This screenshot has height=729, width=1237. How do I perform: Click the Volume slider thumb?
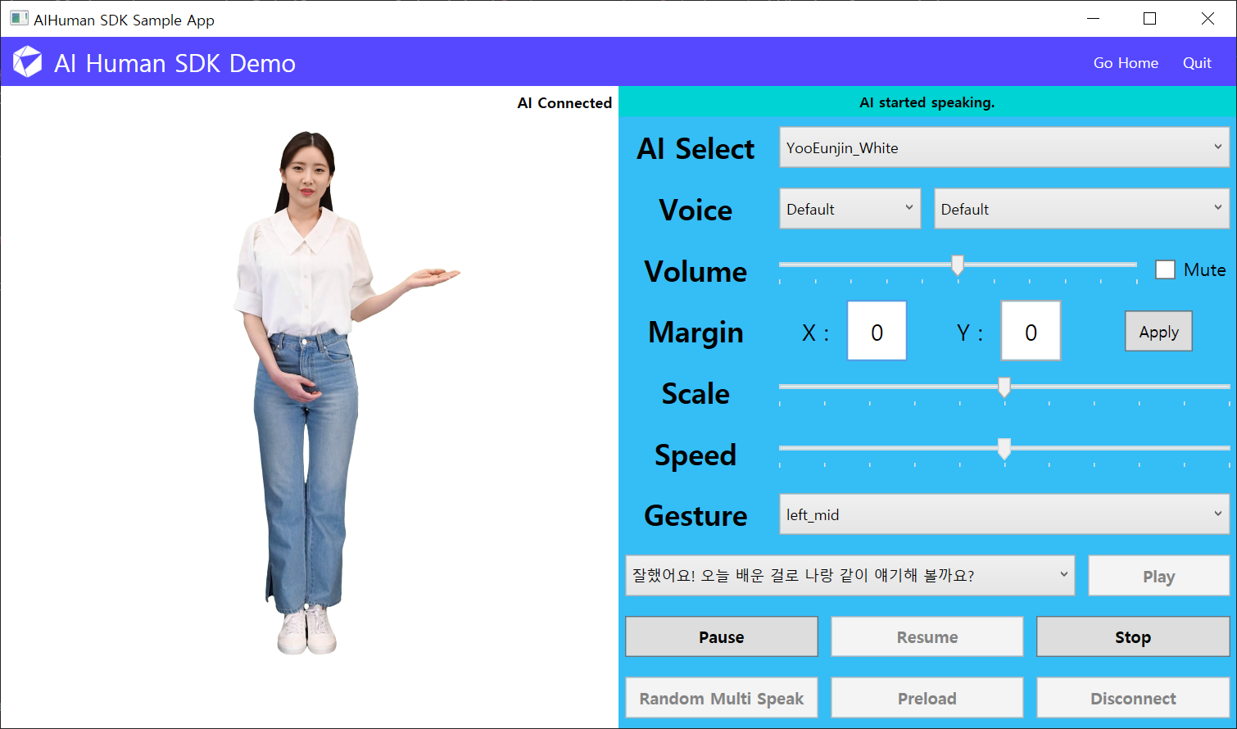[x=957, y=265]
